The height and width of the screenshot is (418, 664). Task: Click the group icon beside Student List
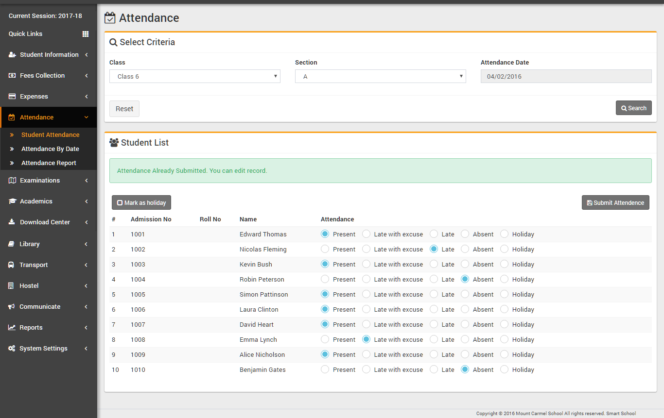[114, 143]
